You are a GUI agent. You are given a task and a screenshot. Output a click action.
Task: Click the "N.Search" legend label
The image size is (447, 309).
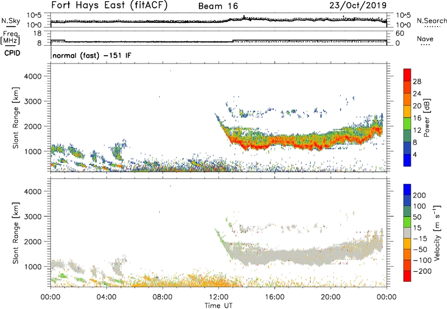[431, 21]
